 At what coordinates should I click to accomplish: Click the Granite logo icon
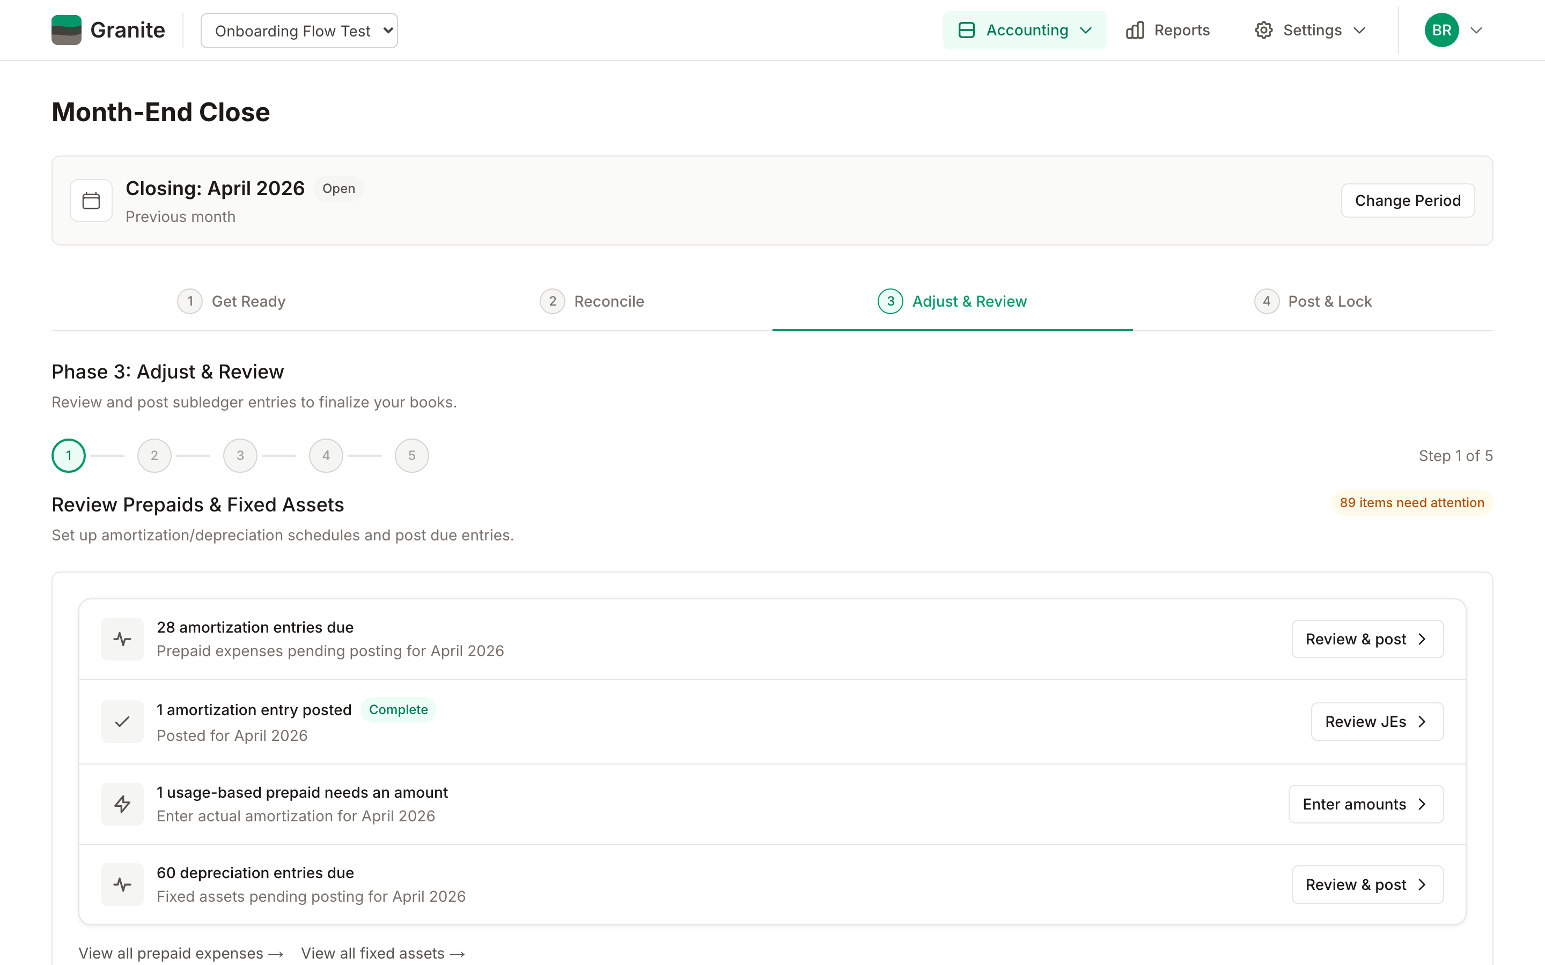coord(67,30)
